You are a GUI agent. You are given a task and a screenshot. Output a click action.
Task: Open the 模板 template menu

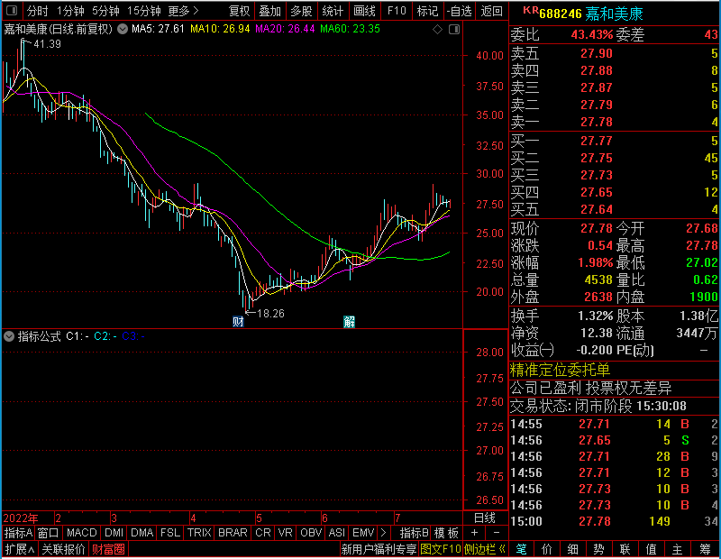(x=446, y=533)
